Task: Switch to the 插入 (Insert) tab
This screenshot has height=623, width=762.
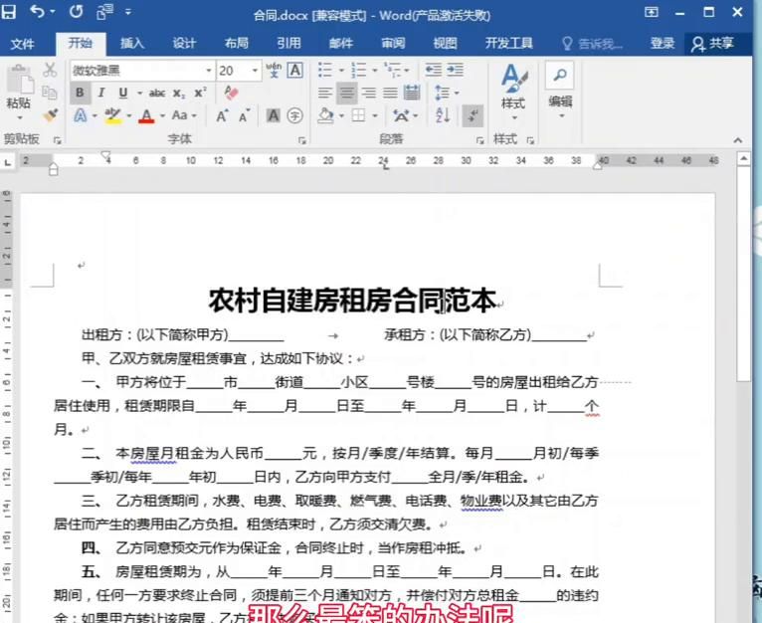Action: click(132, 43)
